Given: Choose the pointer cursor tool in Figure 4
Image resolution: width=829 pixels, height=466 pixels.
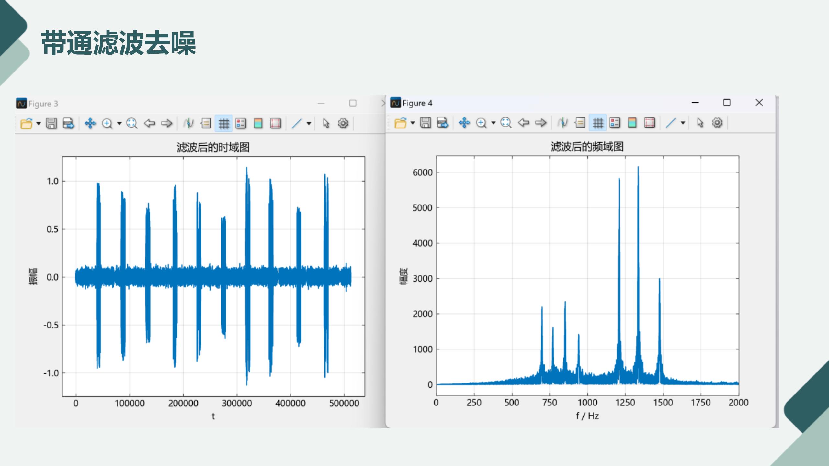Looking at the screenshot, I should [x=700, y=123].
